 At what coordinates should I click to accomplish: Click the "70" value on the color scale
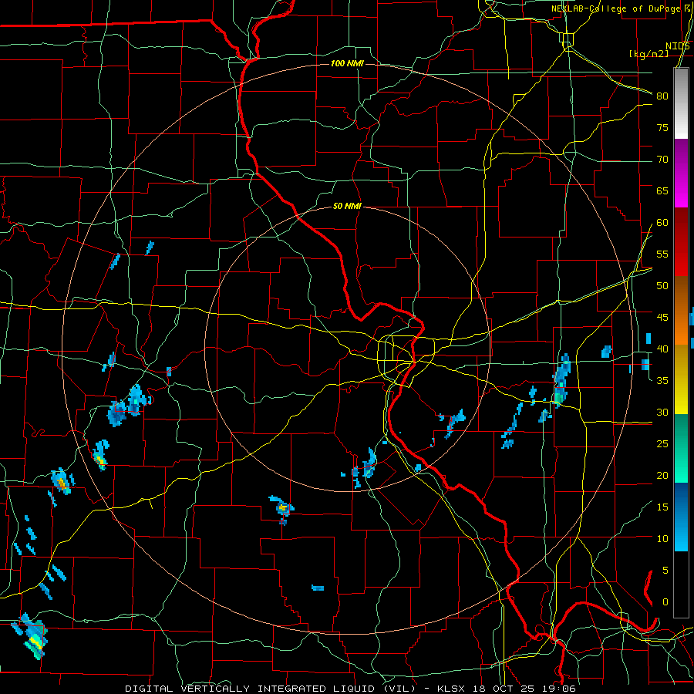662,160
